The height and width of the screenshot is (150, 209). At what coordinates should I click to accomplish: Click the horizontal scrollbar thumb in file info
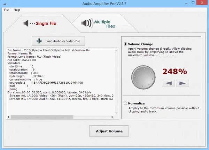tap(42, 117)
